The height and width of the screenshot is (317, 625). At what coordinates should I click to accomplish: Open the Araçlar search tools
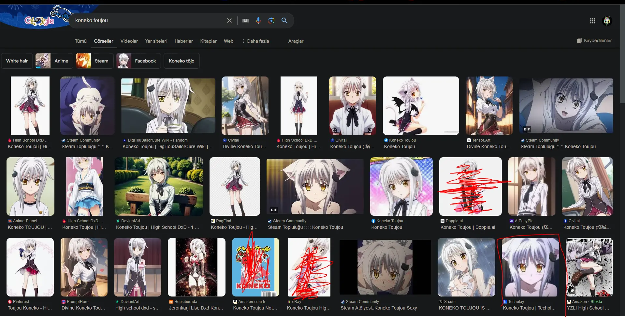[x=296, y=41]
